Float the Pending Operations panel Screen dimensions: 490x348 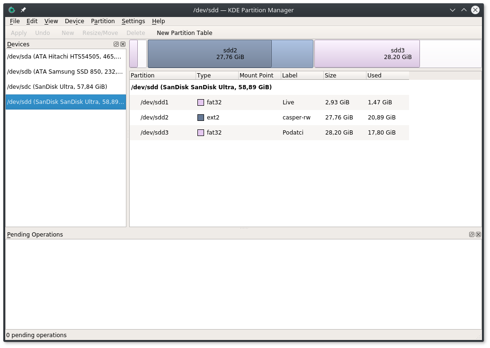click(472, 235)
